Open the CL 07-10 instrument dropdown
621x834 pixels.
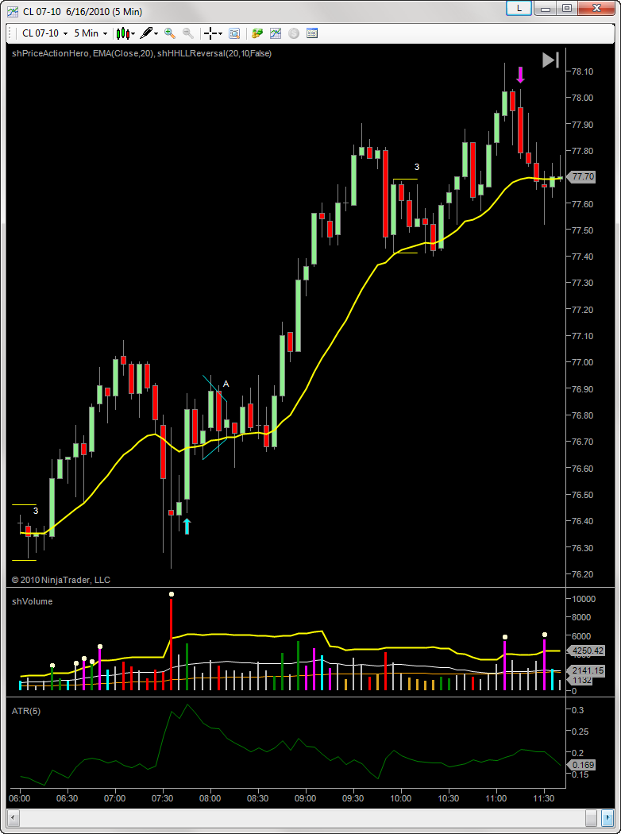point(44,33)
